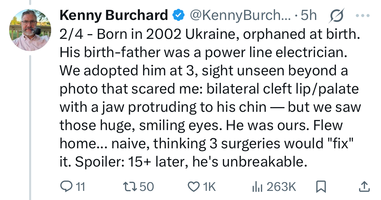Click the 5h timestamp
Screen dimensions: 381x200
click(309, 15)
